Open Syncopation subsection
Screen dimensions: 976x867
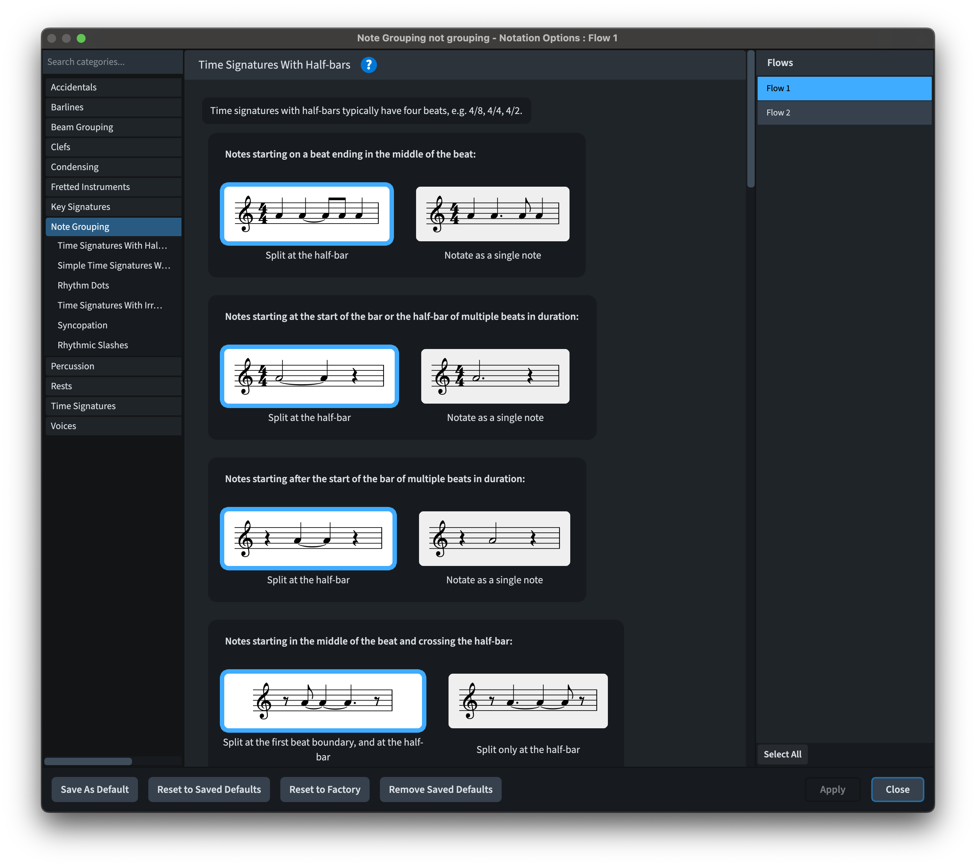(82, 325)
